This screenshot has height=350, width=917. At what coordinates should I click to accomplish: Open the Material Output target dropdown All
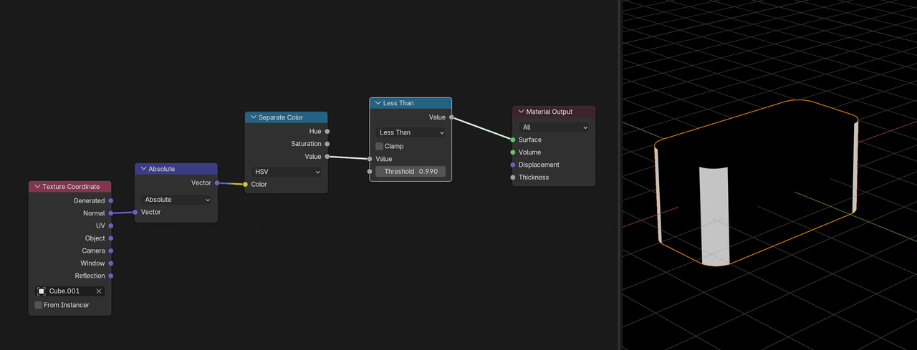[554, 127]
